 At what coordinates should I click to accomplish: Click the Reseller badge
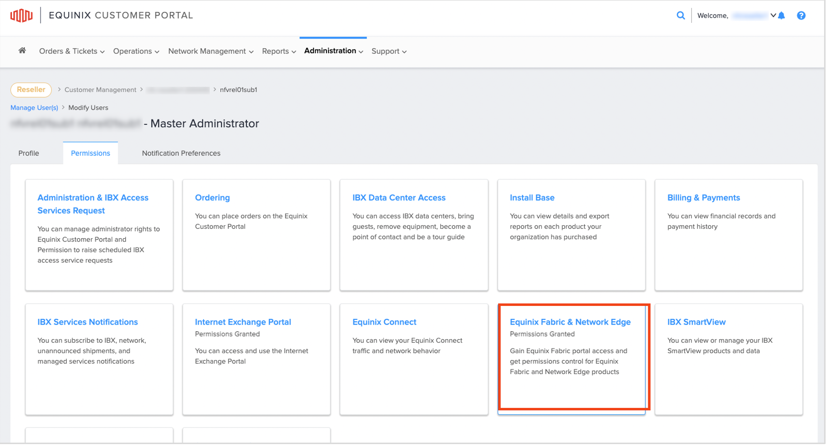(x=31, y=90)
